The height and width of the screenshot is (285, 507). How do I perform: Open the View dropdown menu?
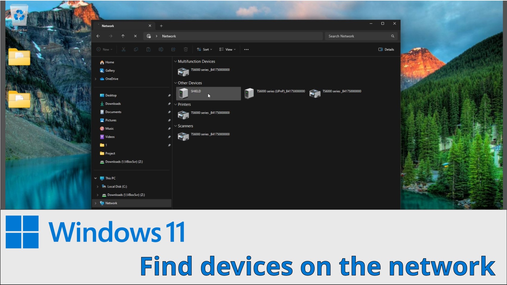pyautogui.click(x=228, y=49)
